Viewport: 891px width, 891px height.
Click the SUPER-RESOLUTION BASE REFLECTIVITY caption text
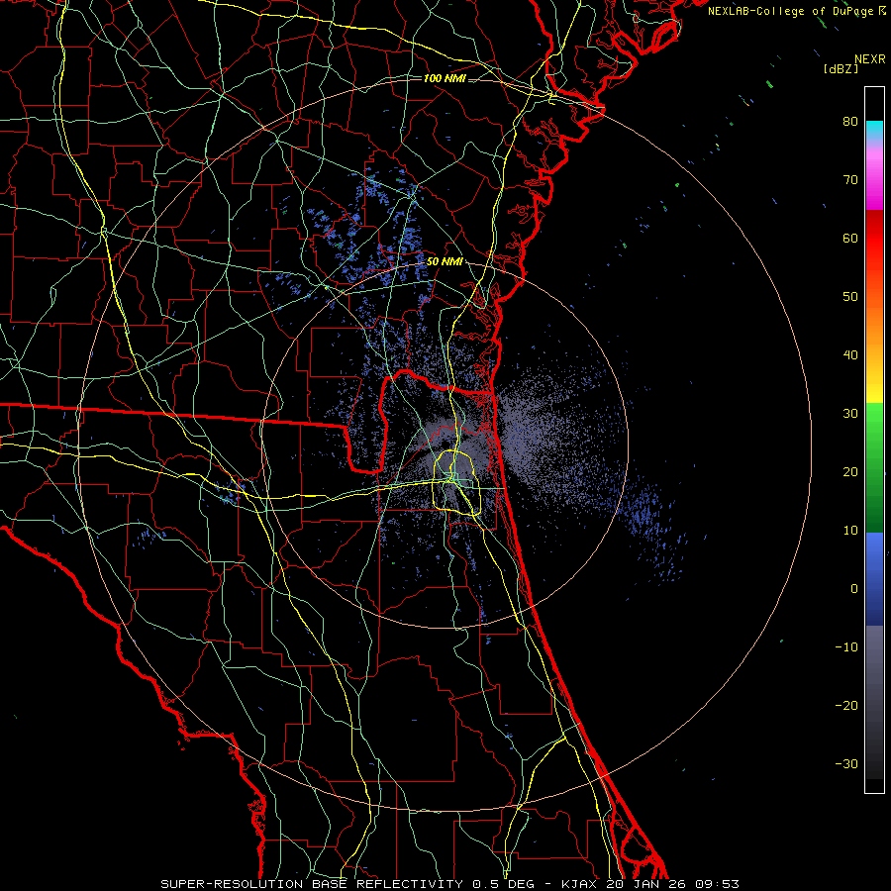(312, 884)
